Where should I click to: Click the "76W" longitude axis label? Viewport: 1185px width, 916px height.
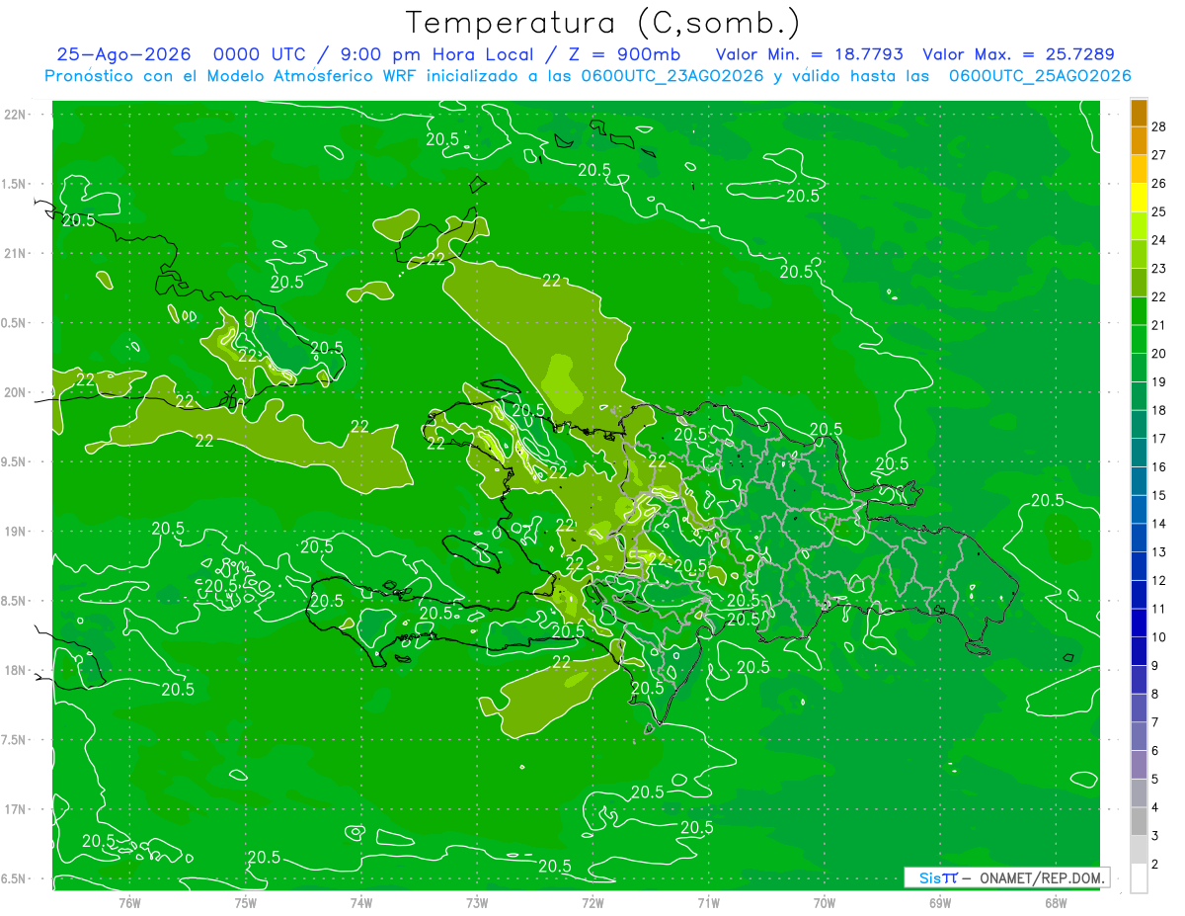click(129, 902)
